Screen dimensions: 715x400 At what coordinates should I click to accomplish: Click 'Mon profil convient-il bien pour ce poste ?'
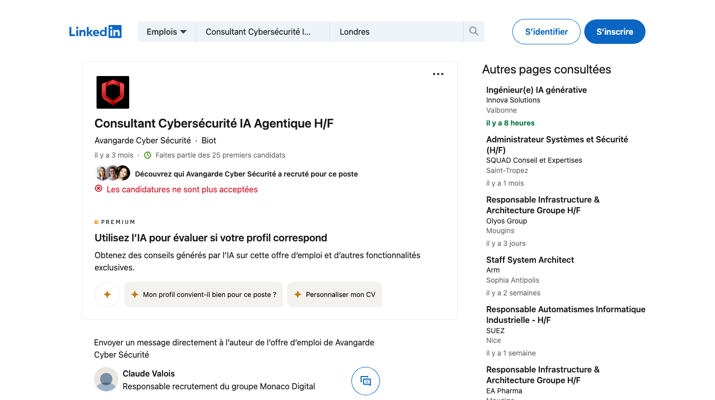pyautogui.click(x=203, y=294)
